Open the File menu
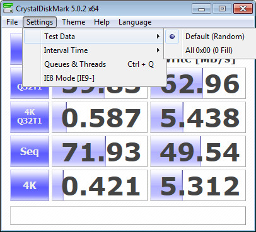The image size is (256, 232). (x=12, y=22)
